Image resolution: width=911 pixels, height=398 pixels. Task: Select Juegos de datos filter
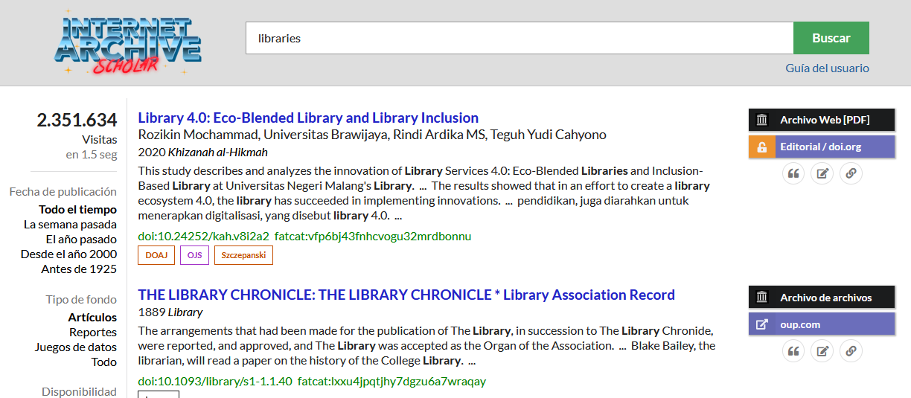tap(76, 347)
